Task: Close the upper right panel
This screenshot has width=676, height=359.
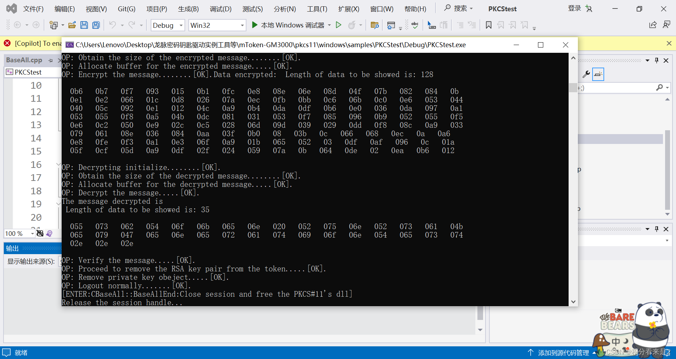Action: click(x=666, y=61)
